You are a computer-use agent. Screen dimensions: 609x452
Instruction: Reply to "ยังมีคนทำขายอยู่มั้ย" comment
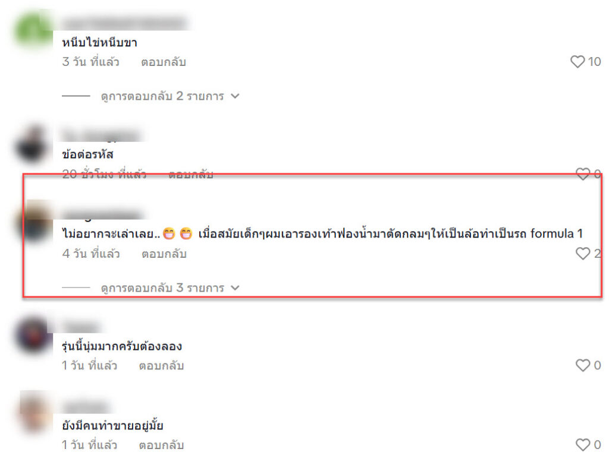[161, 445]
